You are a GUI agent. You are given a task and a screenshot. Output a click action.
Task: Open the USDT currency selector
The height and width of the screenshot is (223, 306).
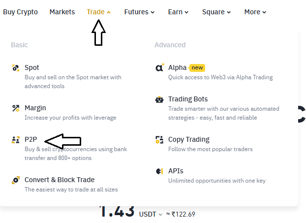[x=151, y=214]
